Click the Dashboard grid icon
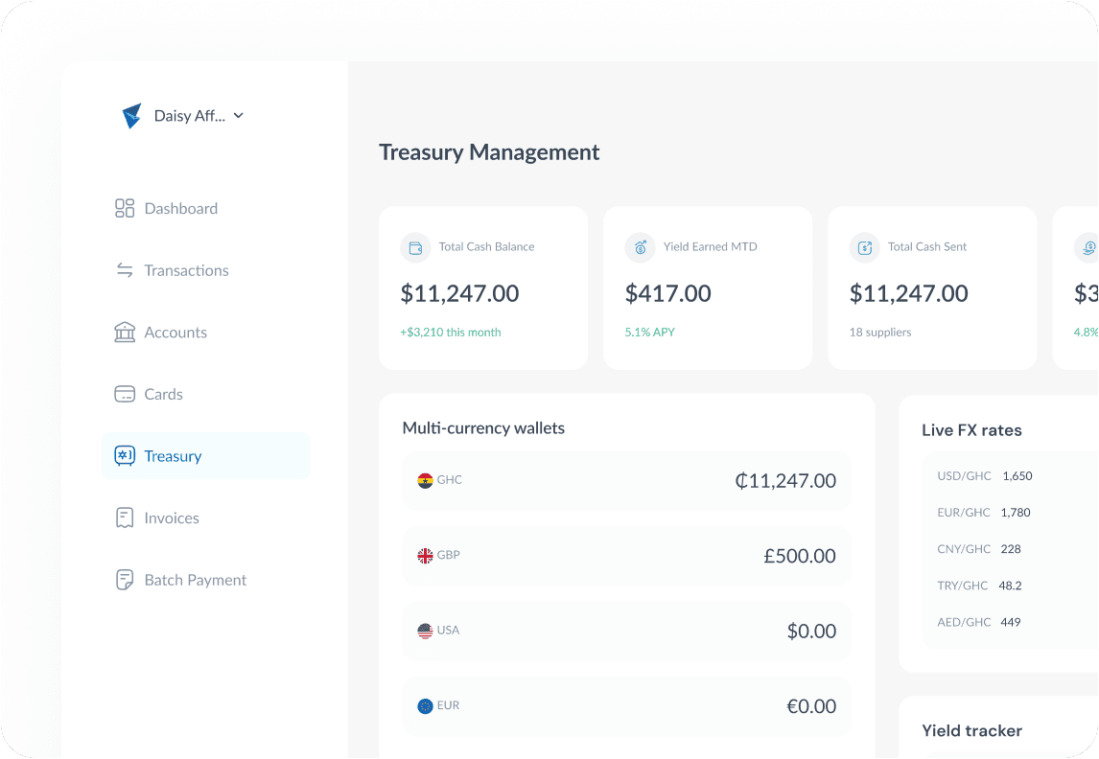This screenshot has height=759, width=1099. (125, 208)
